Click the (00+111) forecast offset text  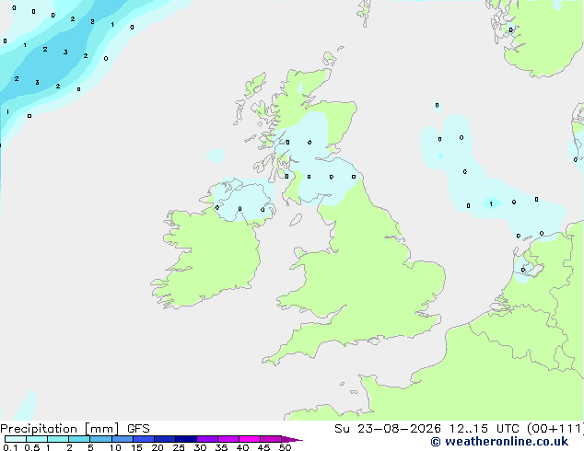[555, 429]
